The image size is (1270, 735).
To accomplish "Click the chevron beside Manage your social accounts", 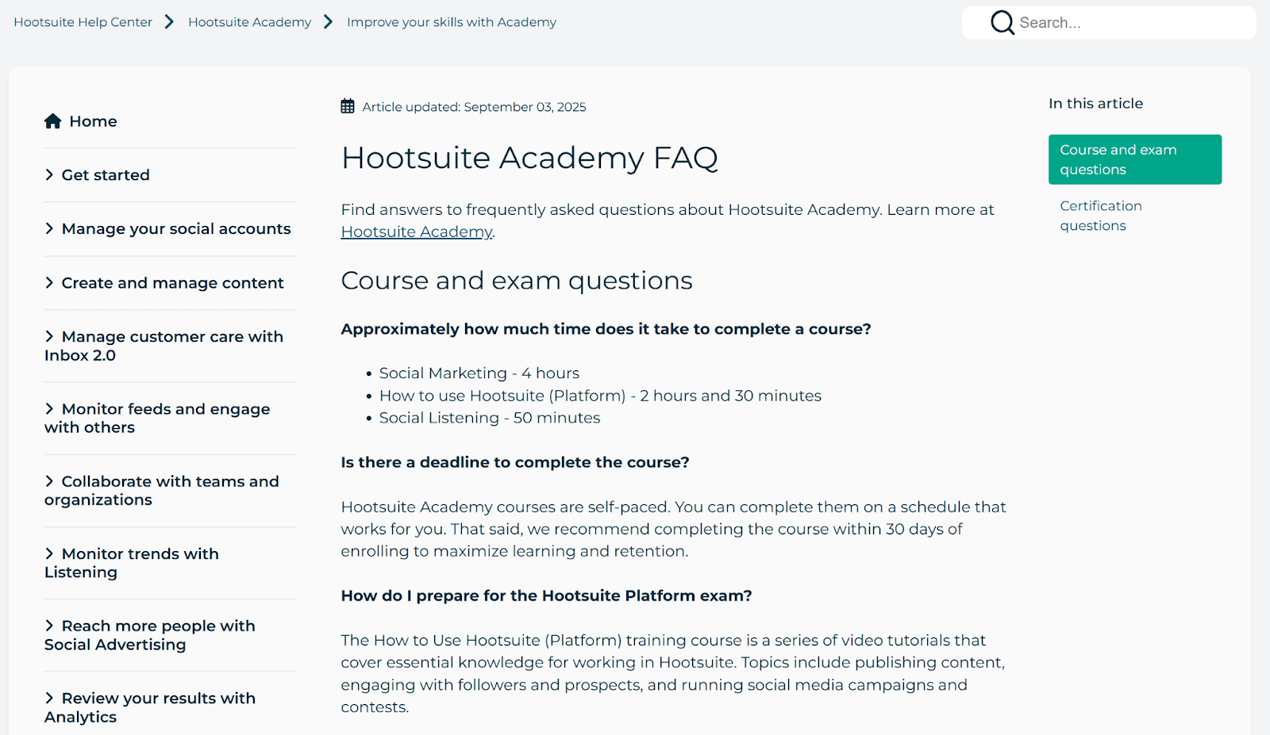I will tap(49, 228).
